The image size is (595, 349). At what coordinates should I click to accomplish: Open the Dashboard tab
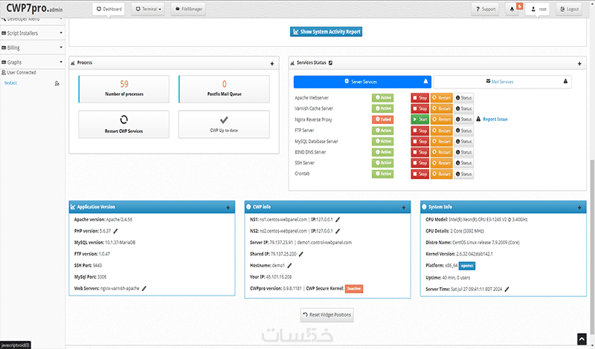[109, 9]
